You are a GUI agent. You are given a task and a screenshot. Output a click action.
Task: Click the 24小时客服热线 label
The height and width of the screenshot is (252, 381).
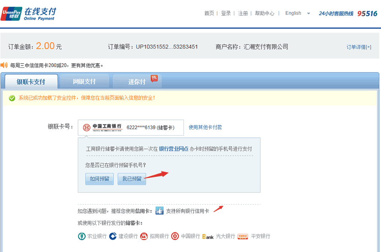click(336, 13)
